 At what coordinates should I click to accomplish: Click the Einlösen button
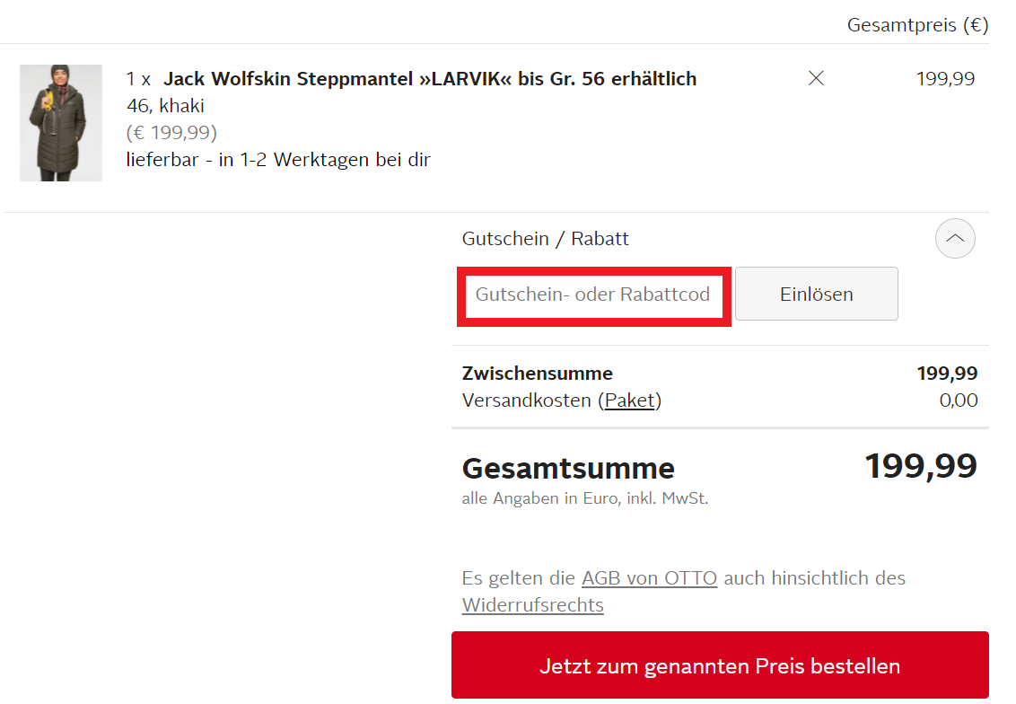(817, 295)
